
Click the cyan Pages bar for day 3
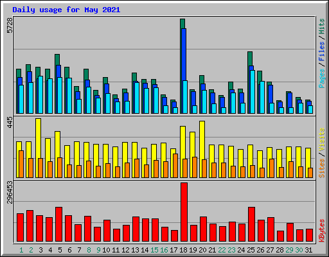(x=40, y=94)
